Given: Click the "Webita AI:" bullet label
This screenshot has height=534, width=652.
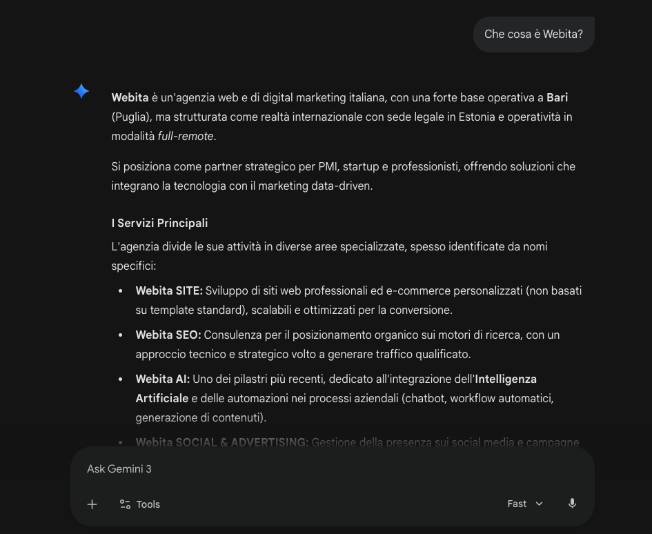Looking at the screenshot, I should pyautogui.click(x=163, y=379).
